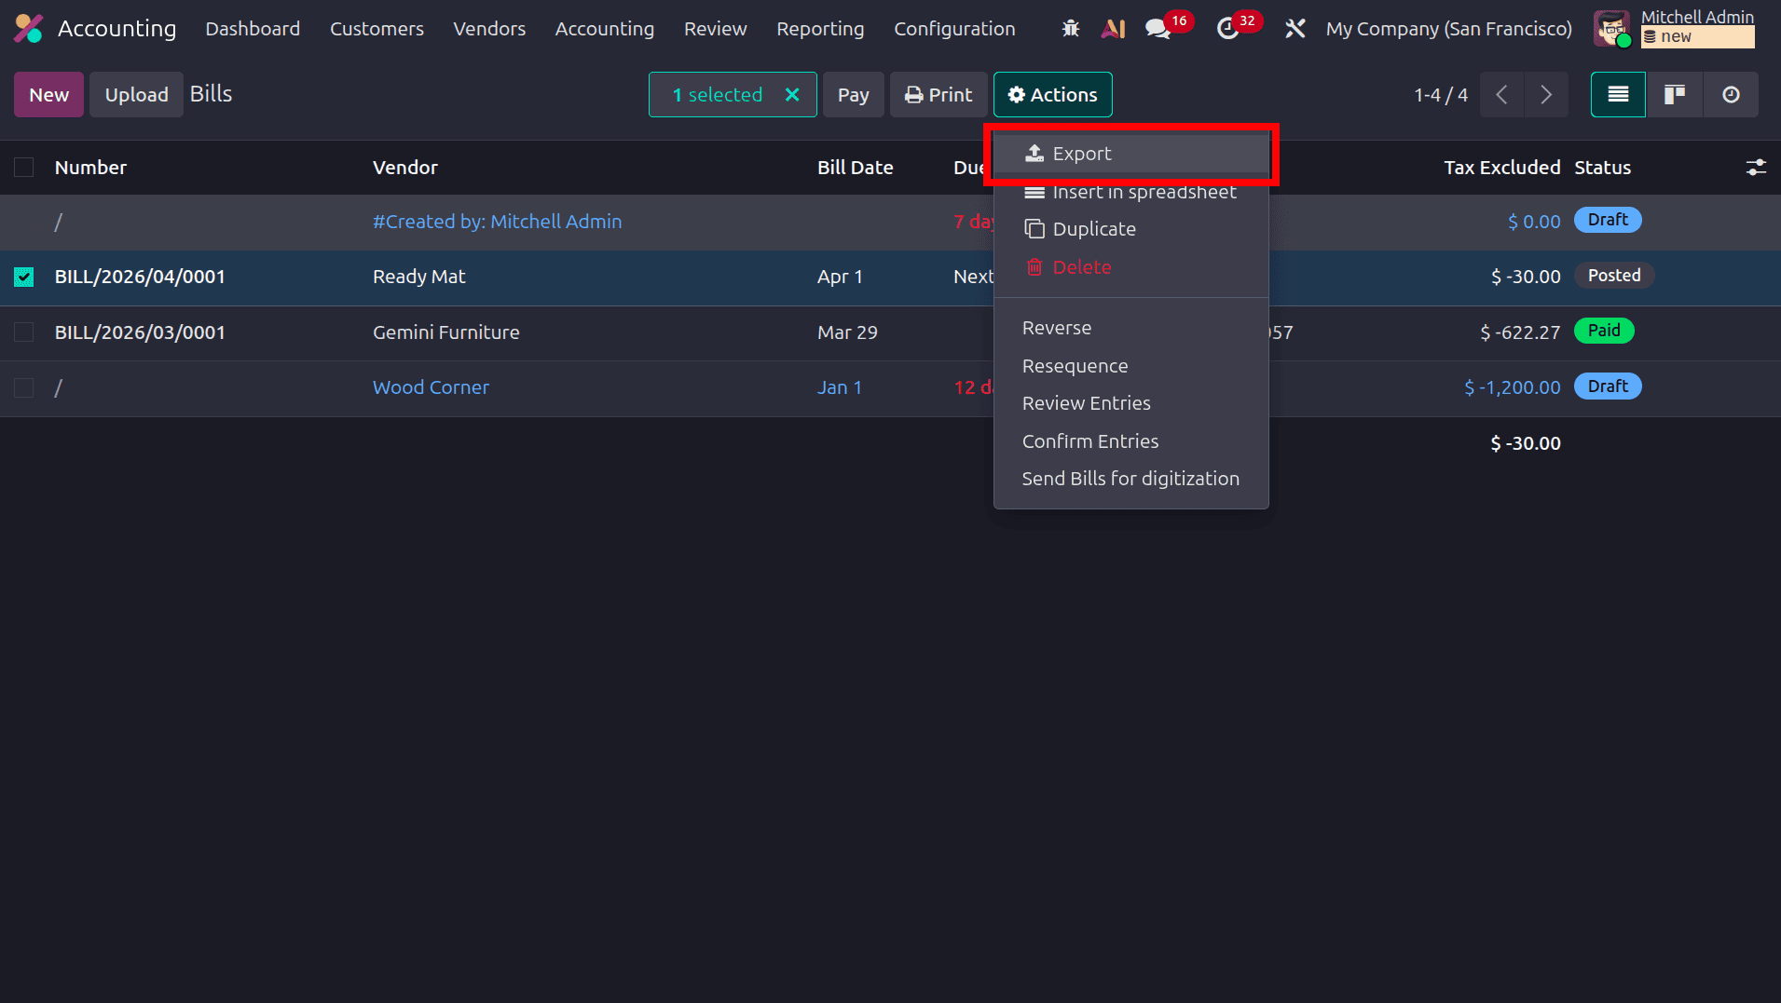1781x1003 pixels.
Task: Create a New bill
Action: point(48,95)
